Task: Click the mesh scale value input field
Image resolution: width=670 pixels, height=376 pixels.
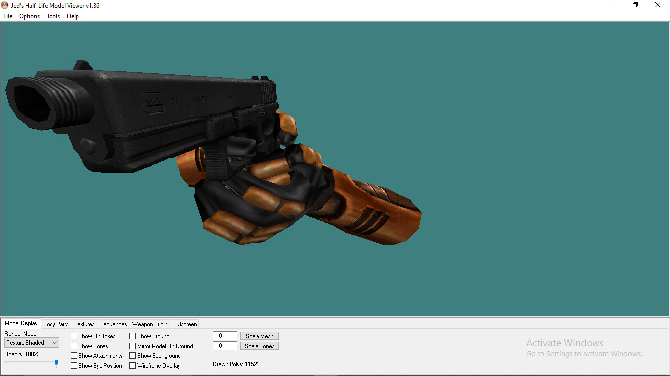Action: pyautogui.click(x=225, y=336)
